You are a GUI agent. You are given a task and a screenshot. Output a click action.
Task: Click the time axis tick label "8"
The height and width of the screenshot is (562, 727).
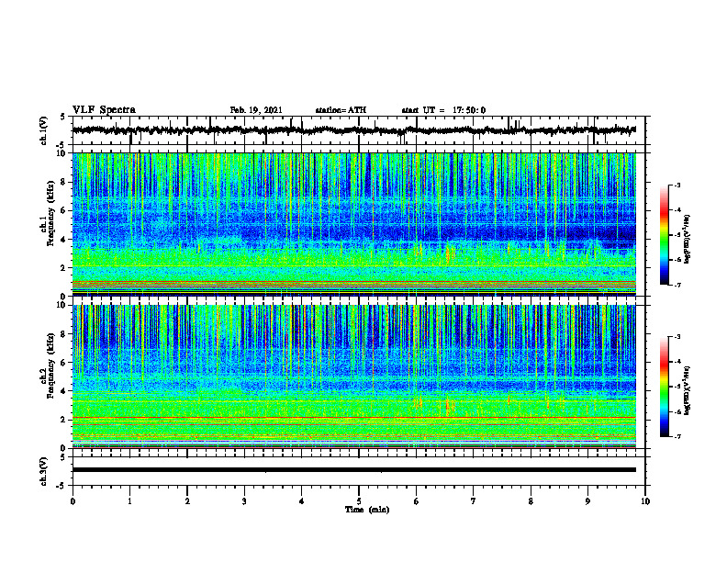point(531,501)
